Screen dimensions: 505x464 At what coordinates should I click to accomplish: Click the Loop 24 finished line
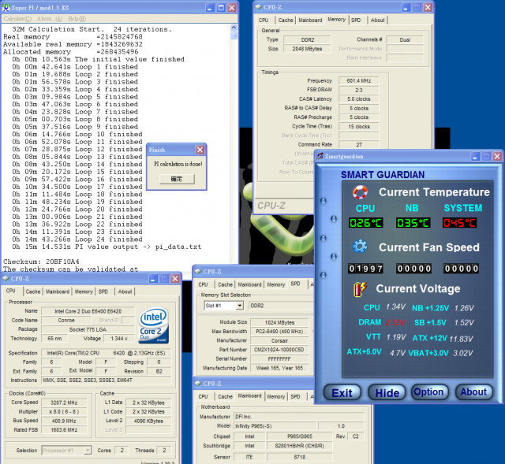(x=77, y=239)
